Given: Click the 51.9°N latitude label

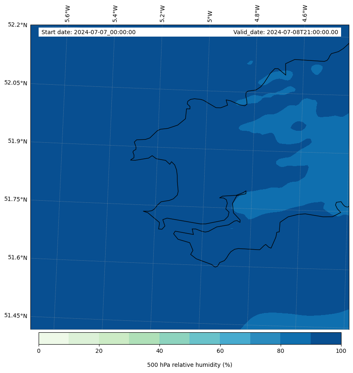Looking at the screenshot, I should (18, 141).
